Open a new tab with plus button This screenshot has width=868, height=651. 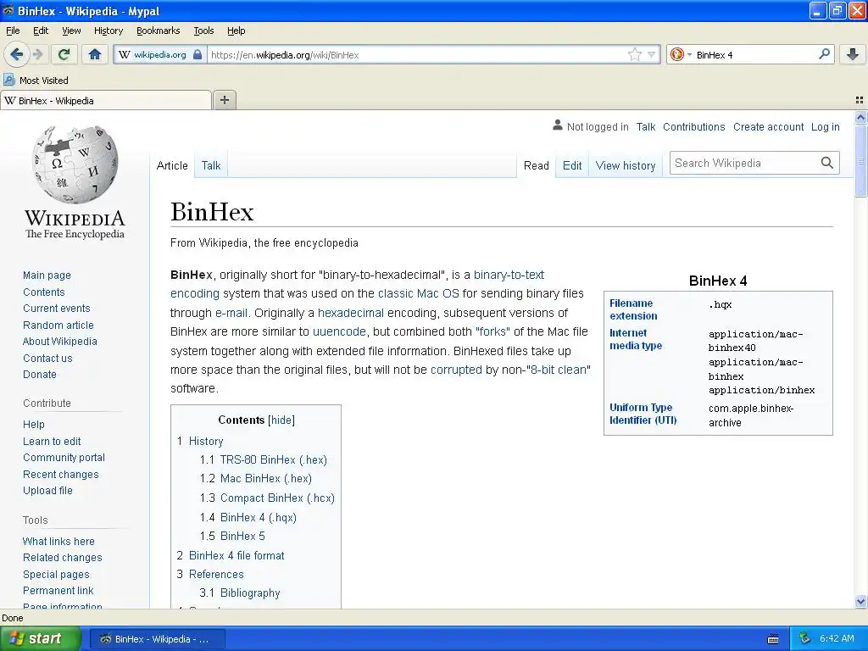tap(224, 100)
